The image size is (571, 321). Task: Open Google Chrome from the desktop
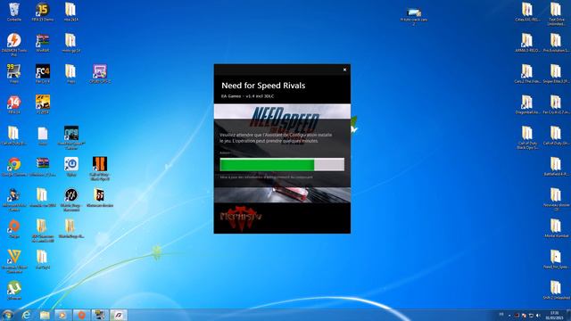coord(14,167)
